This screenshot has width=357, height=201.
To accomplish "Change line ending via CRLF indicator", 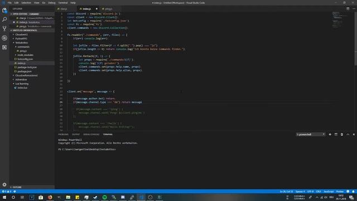I will pyautogui.click(x=319, y=192).
